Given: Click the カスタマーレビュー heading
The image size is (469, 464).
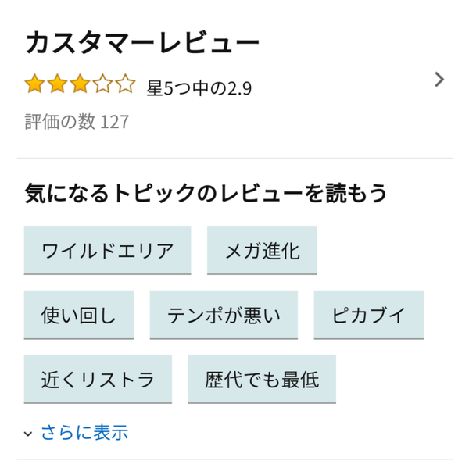Looking at the screenshot, I should point(141,43).
